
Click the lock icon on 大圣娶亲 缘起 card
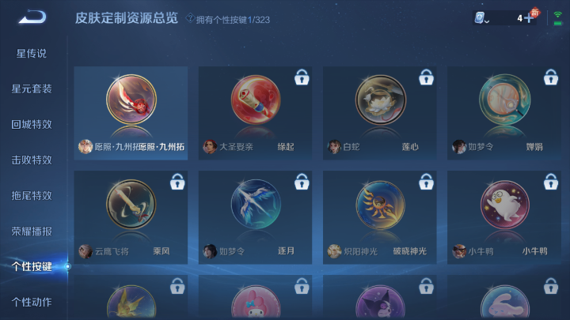pos(302,77)
